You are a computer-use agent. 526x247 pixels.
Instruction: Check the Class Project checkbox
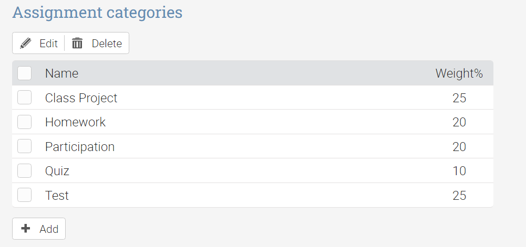click(25, 98)
